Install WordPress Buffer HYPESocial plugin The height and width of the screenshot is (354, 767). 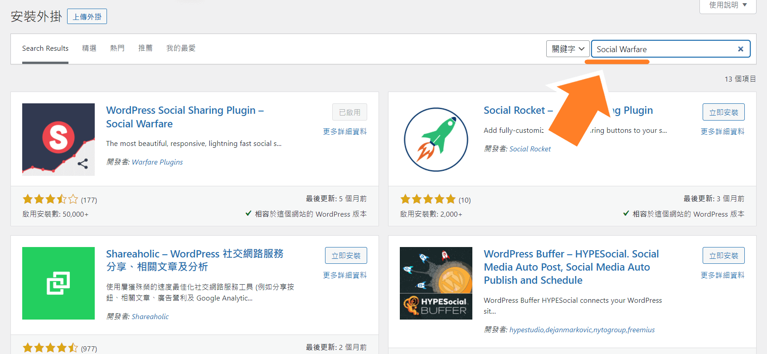(723, 255)
